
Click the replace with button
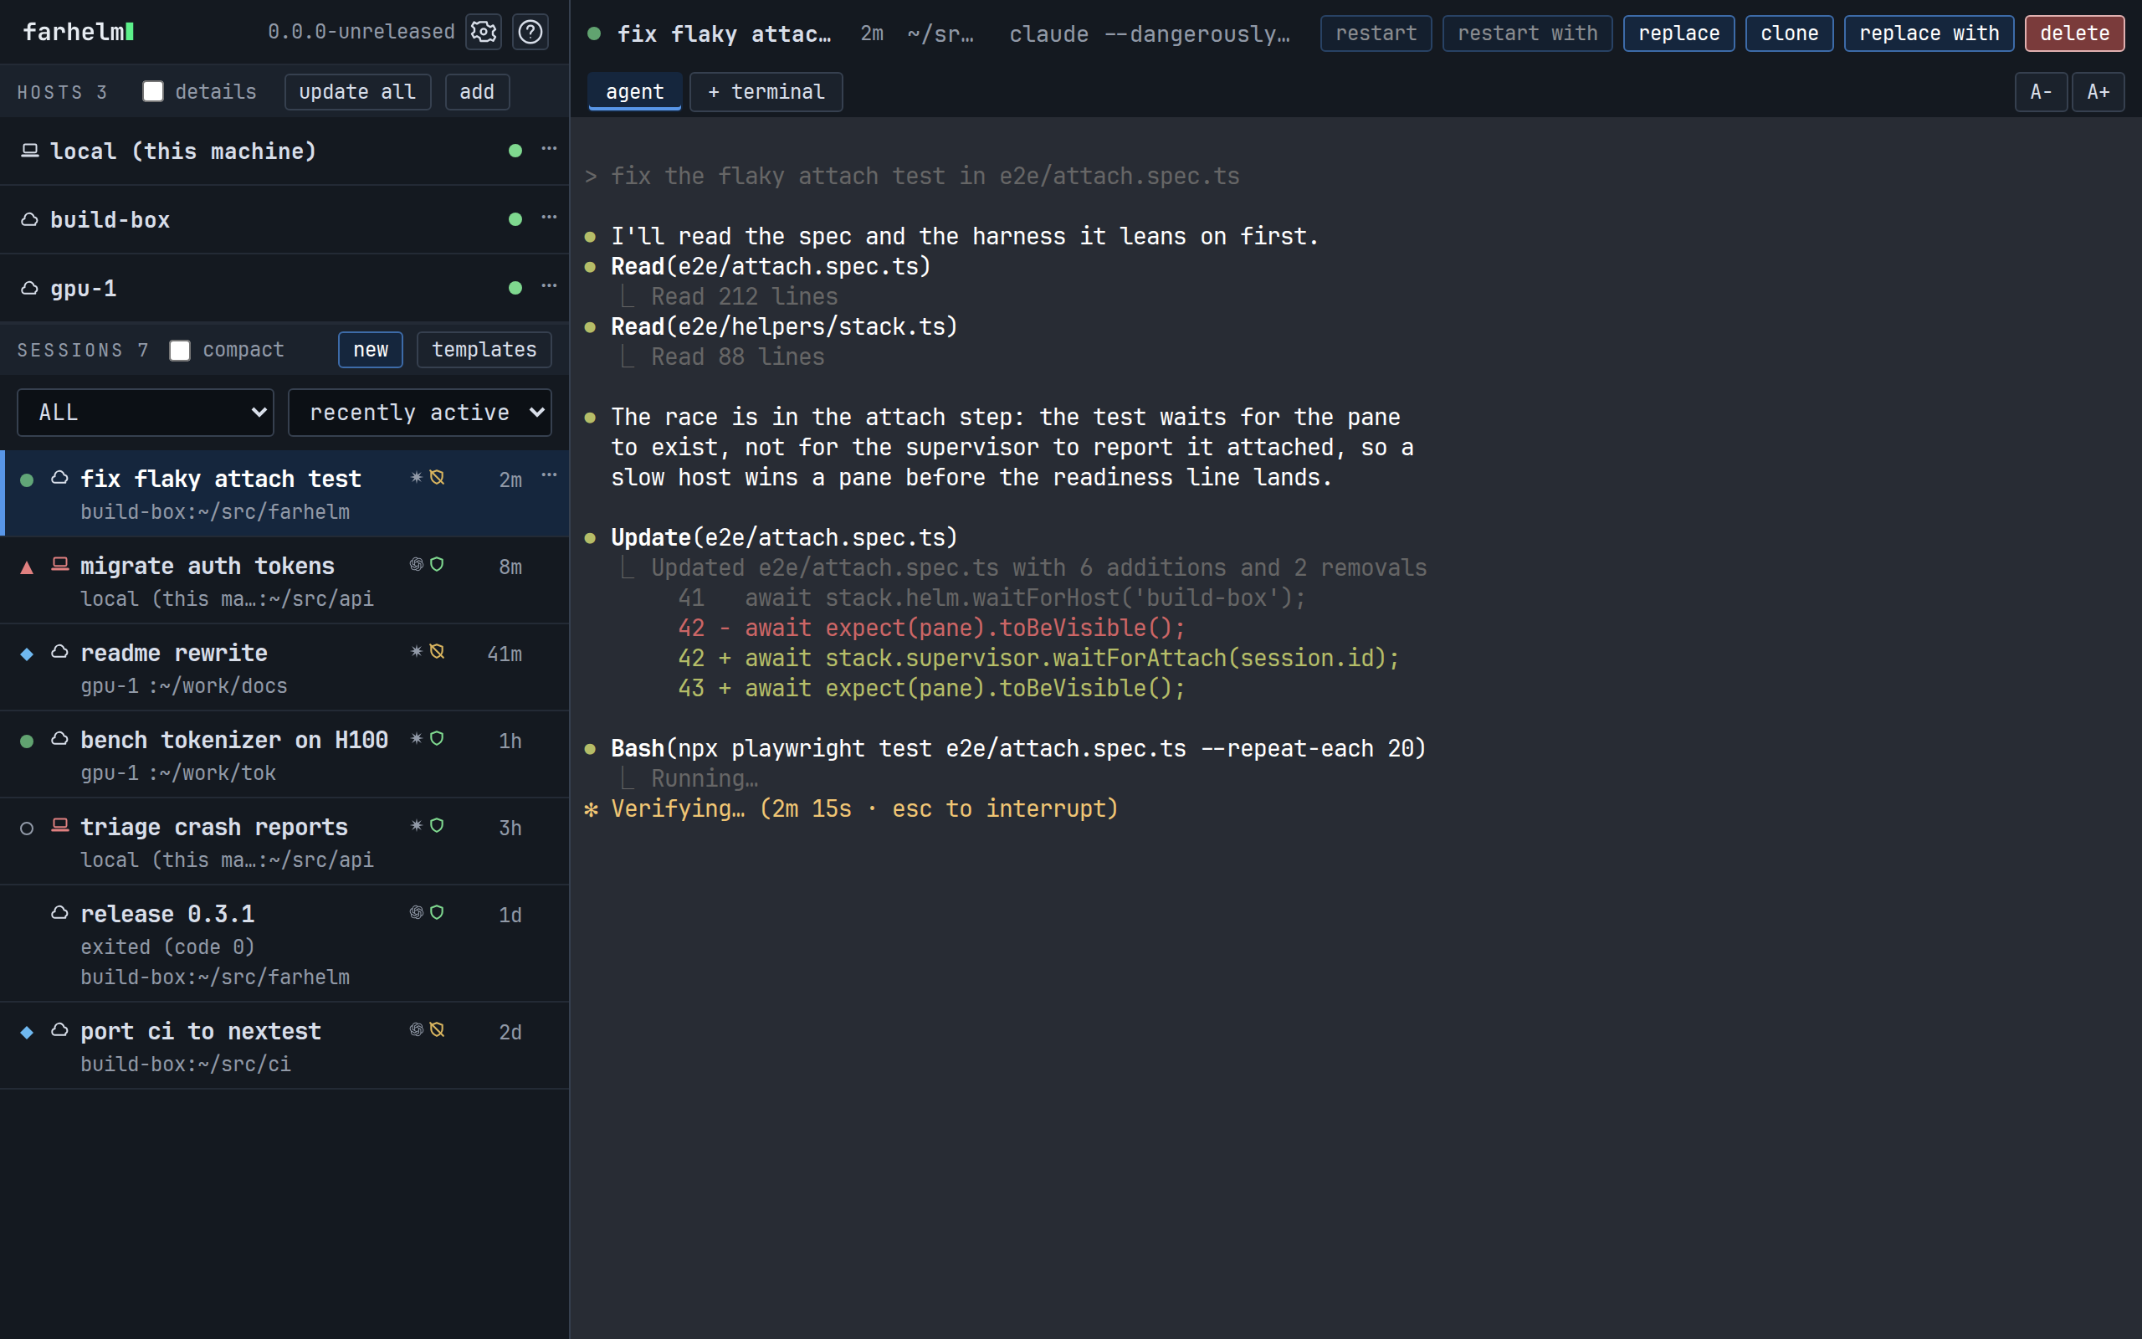[x=1929, y=33]
